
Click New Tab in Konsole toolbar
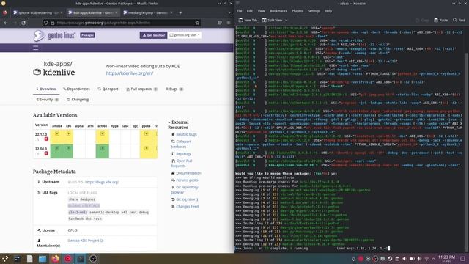(x=248, y=20)
